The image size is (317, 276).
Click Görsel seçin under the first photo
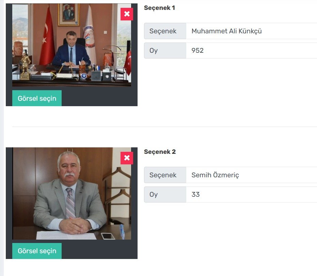coord(37,98)
